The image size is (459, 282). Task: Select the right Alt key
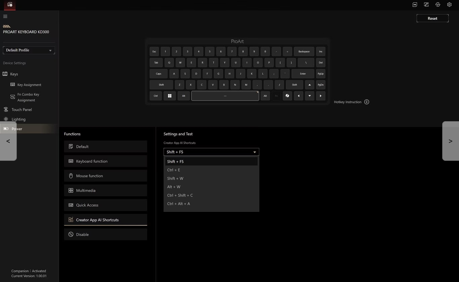pos(265,96)
